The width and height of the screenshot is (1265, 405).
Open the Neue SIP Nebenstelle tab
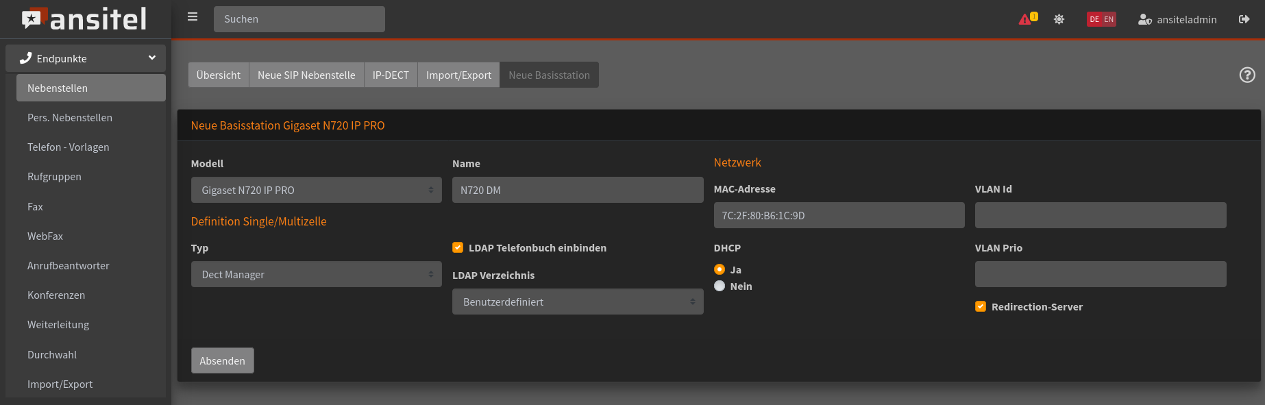click(306, 75)
